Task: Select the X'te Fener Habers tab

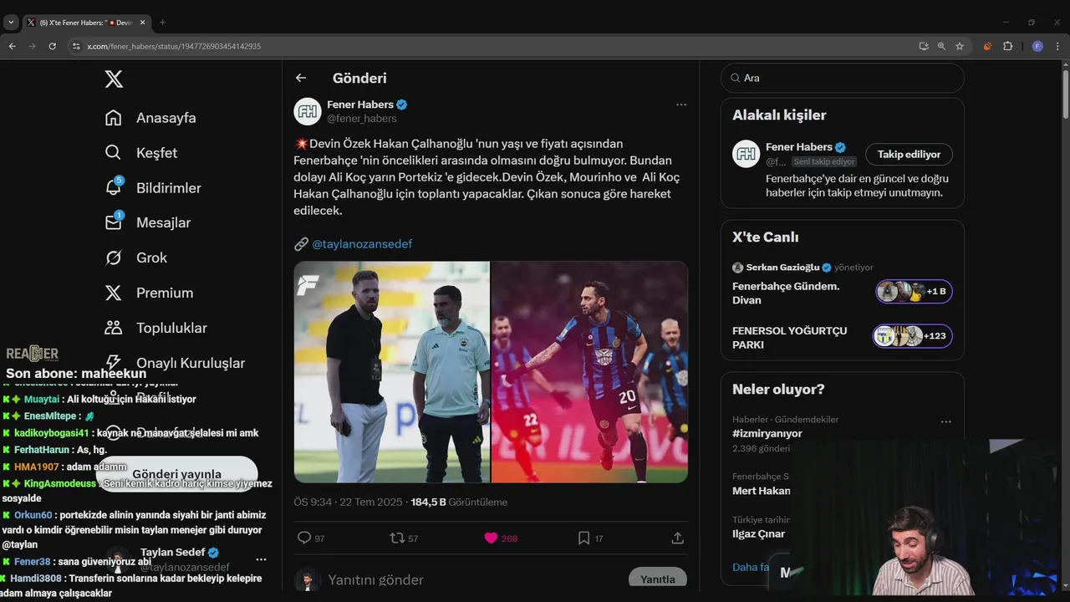Action: (x=85, y=23)
